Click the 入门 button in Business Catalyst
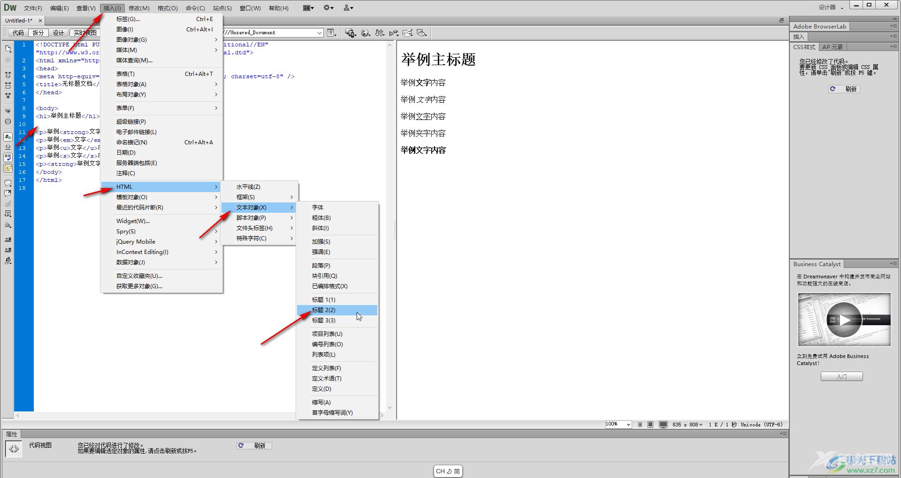Screen dimensions: 901x478 [841, 376]
